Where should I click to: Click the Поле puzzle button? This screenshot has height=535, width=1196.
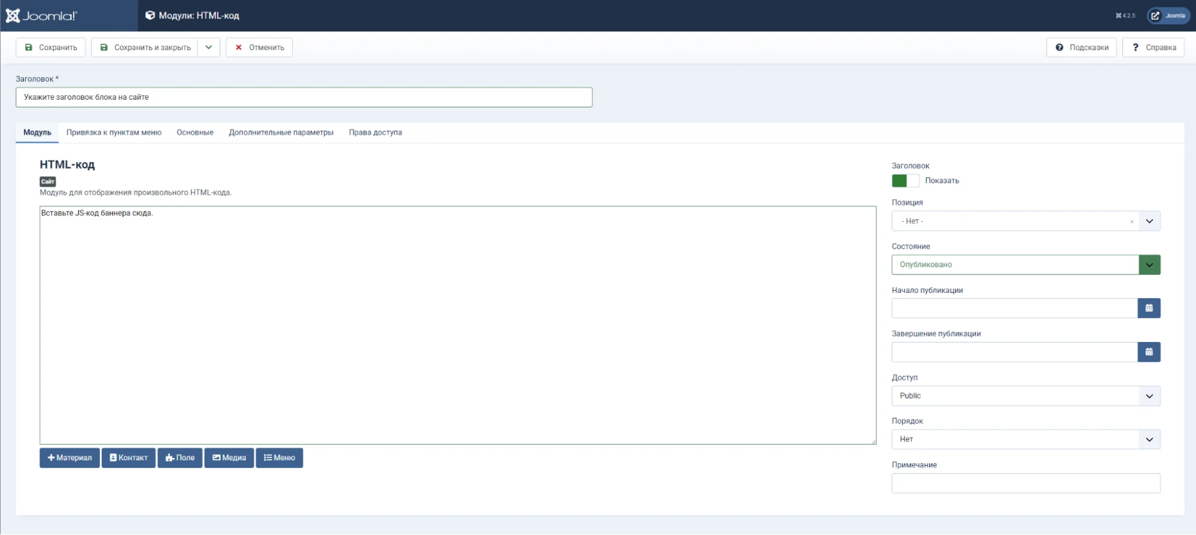180,458
